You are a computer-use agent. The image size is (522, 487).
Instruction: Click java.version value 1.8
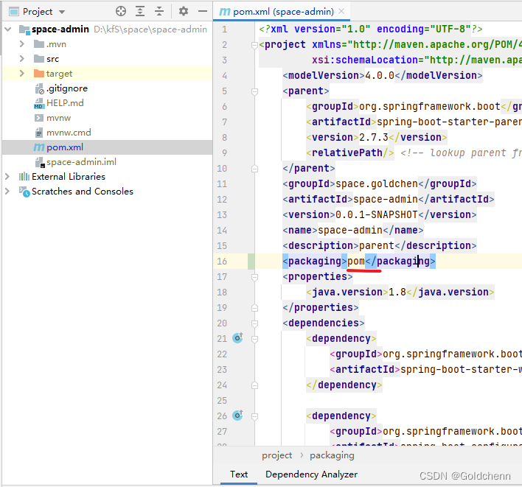[397, 292]
